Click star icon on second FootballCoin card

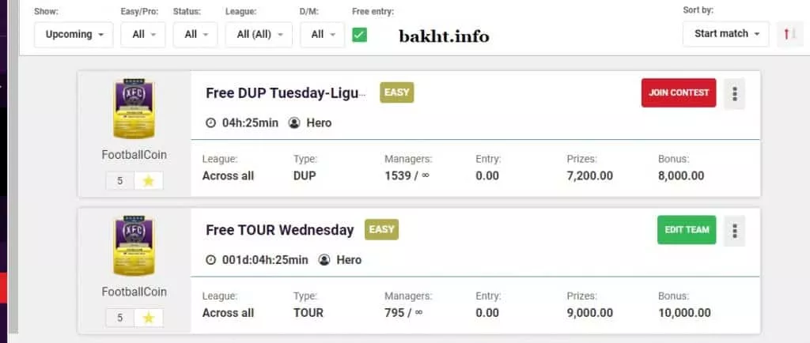pyautogui.click(x=148, y=318)
